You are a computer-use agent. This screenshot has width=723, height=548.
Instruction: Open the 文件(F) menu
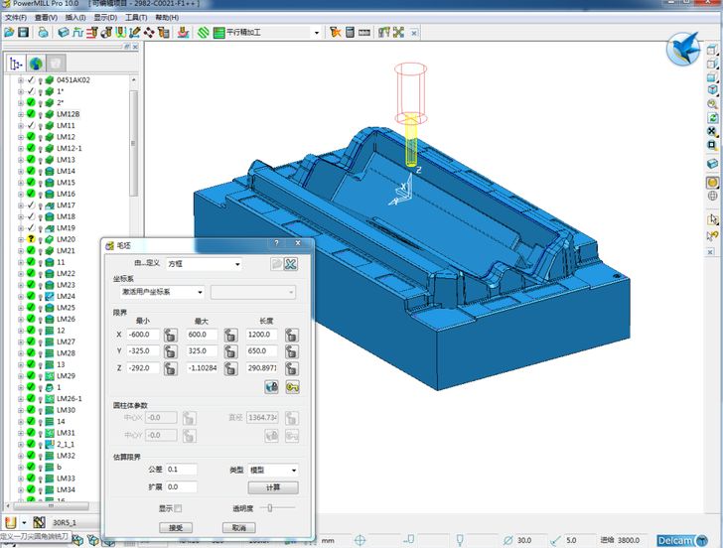point(15,18)
